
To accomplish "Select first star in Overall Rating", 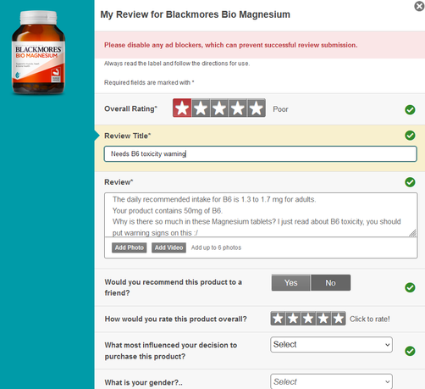I will coord(182,108).
